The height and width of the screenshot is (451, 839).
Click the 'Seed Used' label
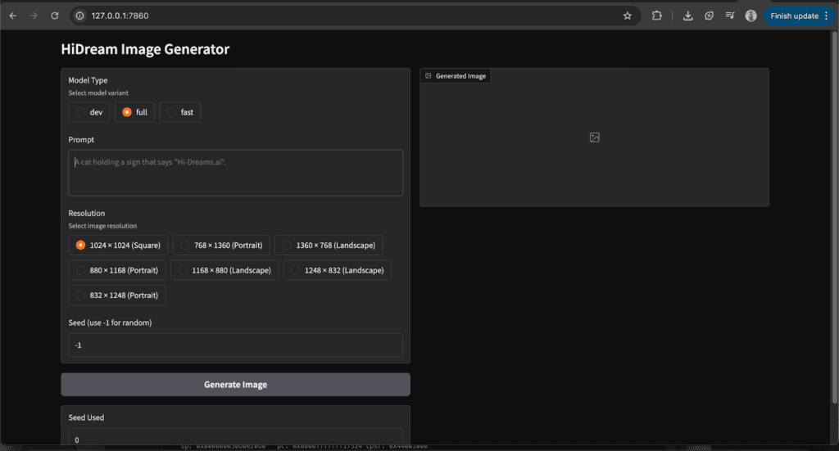click(x=86, y=418)
